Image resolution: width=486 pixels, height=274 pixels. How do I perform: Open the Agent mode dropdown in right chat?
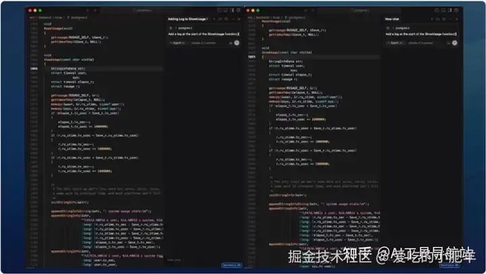coord(395,43)
